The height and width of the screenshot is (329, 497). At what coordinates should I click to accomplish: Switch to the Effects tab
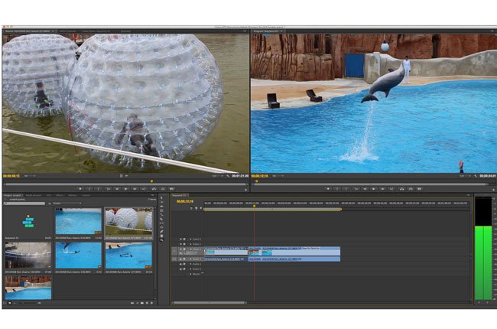(x=59, y=196)
